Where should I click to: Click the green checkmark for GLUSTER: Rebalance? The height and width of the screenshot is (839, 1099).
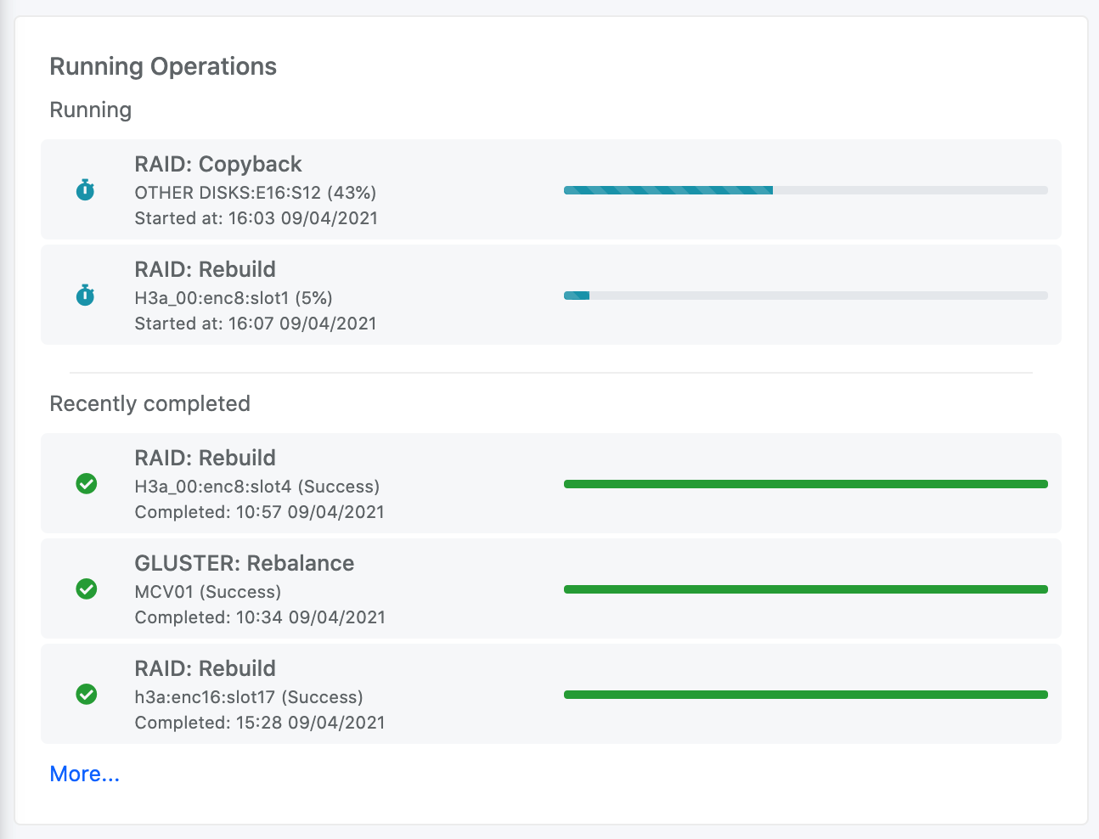pos(87,589)
